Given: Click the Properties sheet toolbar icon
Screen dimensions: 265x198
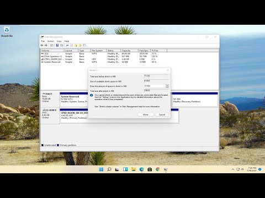Looking at the screenshot, I should pyautogui.click(x=72, y=45).
